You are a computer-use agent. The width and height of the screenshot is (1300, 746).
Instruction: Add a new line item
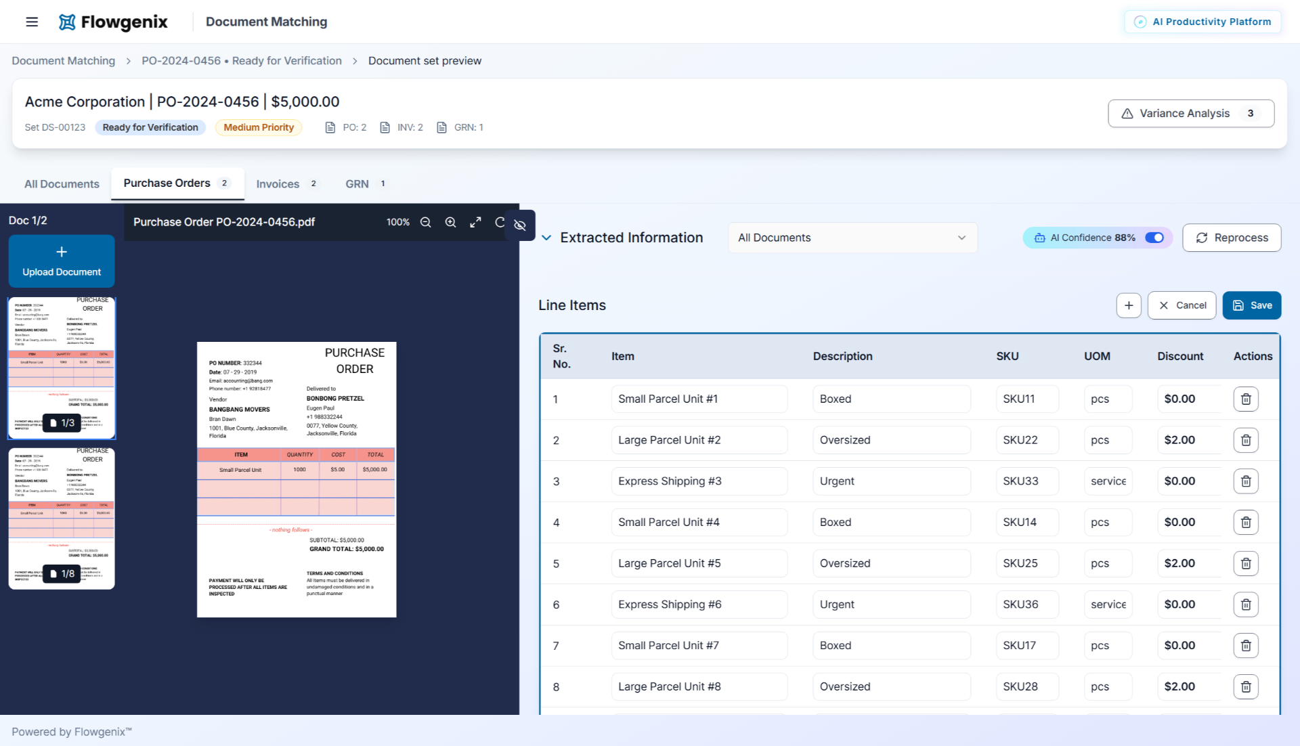(x=1129, y=305)
